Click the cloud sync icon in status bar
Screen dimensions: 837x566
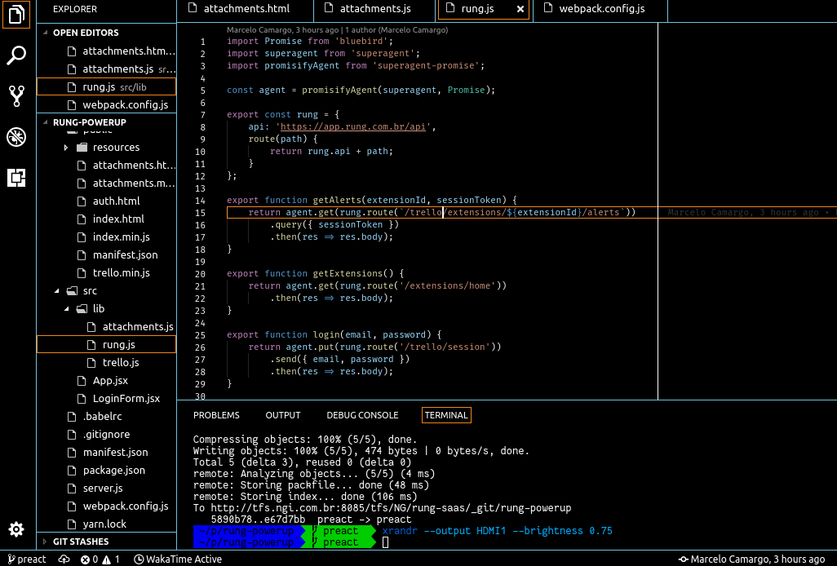[x=64, y=559]
